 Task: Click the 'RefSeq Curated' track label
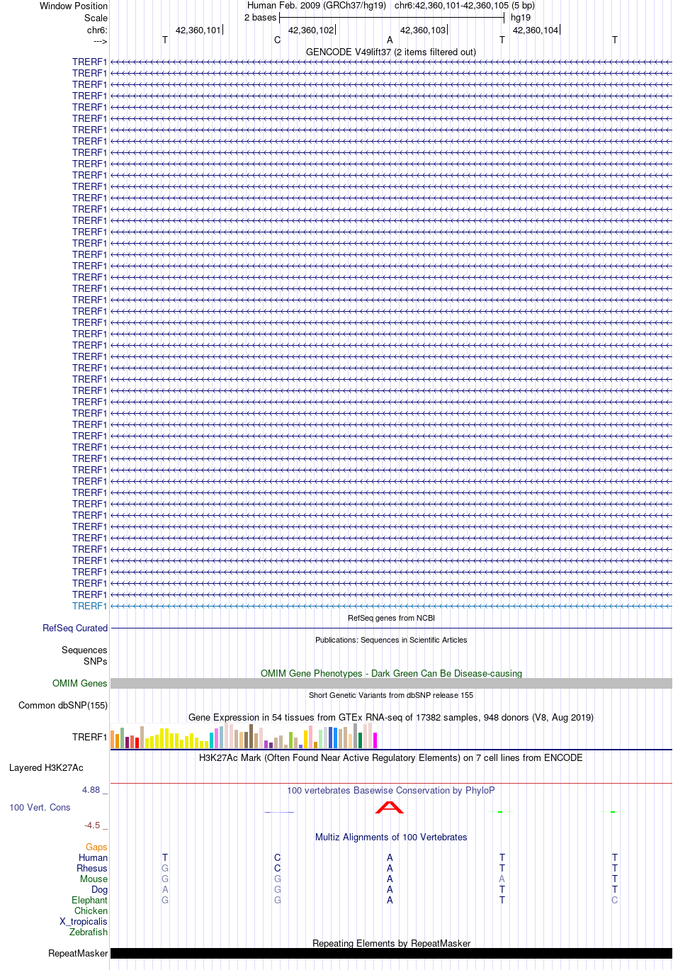75,628
